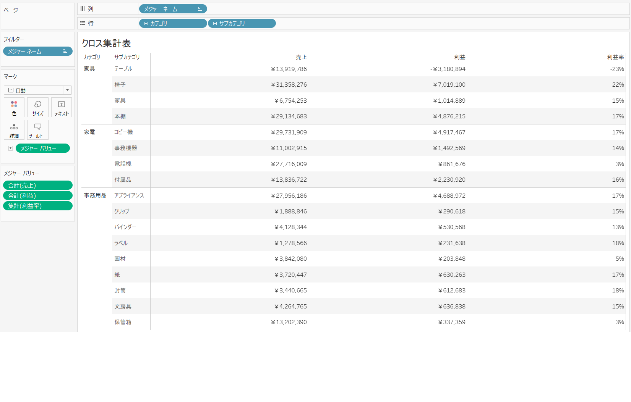Click the クロス集計表 sheet title
Viewport: 631px width, 402px height.
point(106,43)
